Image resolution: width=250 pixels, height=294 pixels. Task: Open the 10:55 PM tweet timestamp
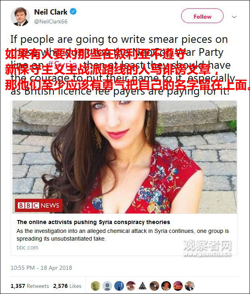(x=41, y=268)
